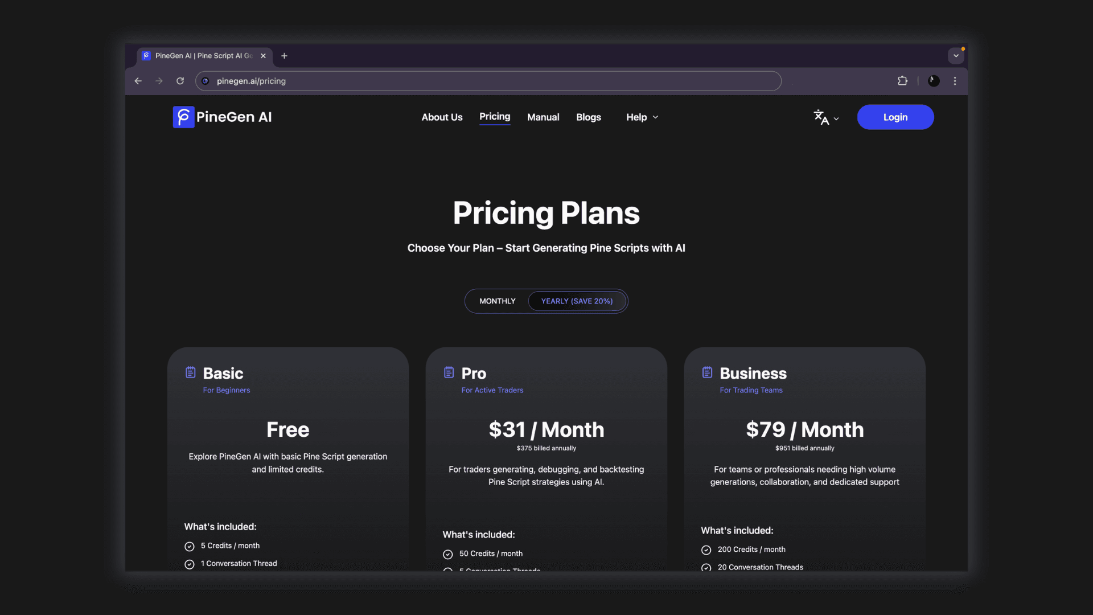Open the Blogs link
The width and height of the screenshot is (1093, 615).
(x=588, y=117)
